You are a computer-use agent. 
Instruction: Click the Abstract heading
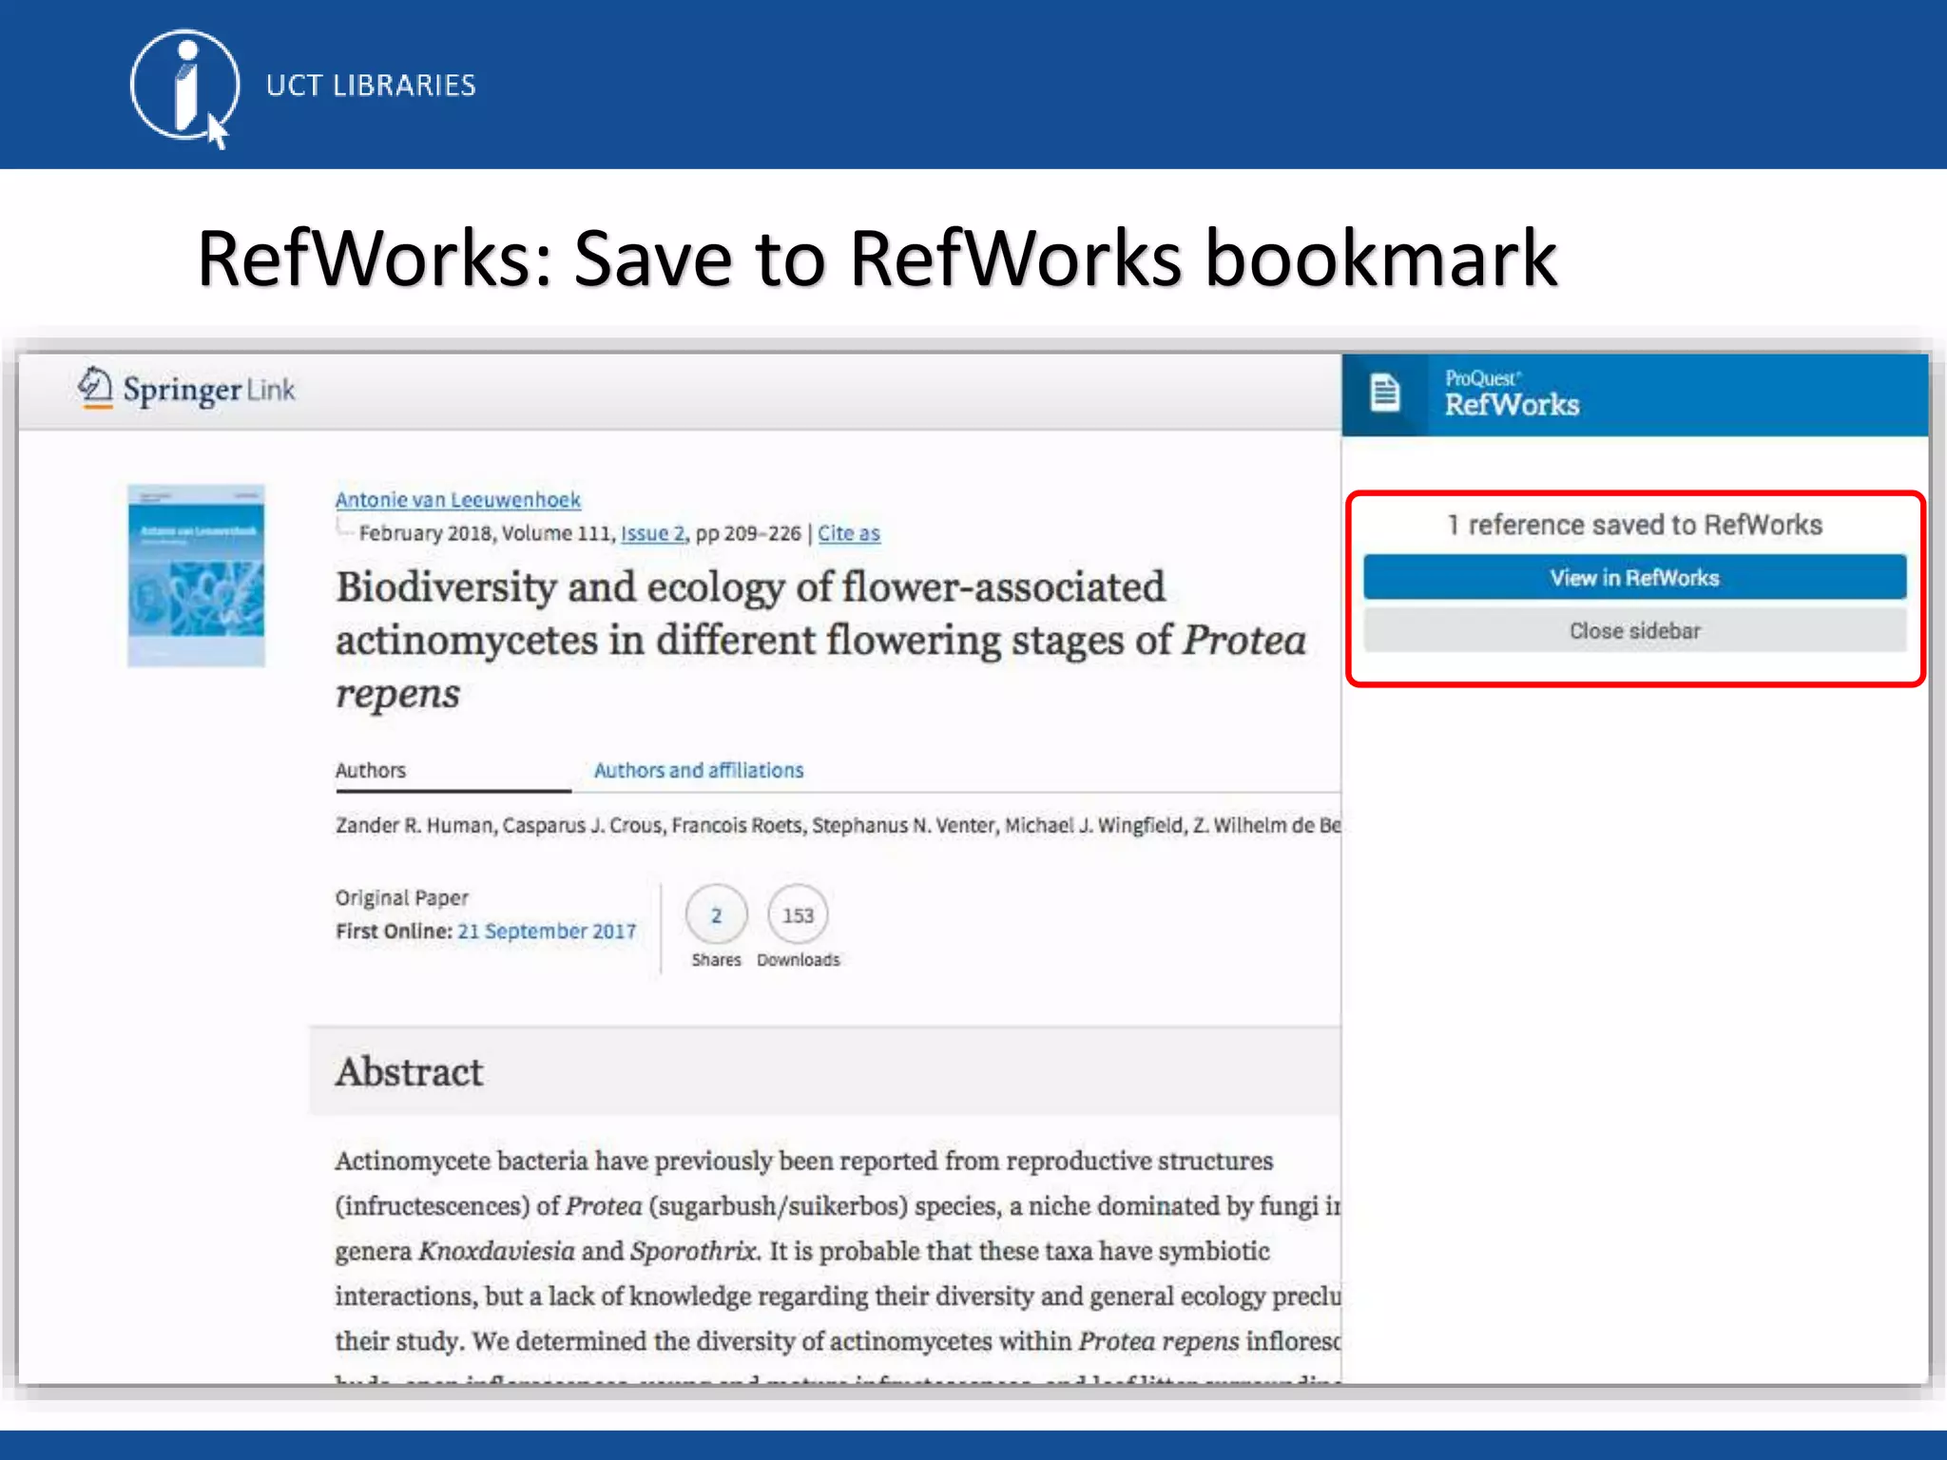409,1072
